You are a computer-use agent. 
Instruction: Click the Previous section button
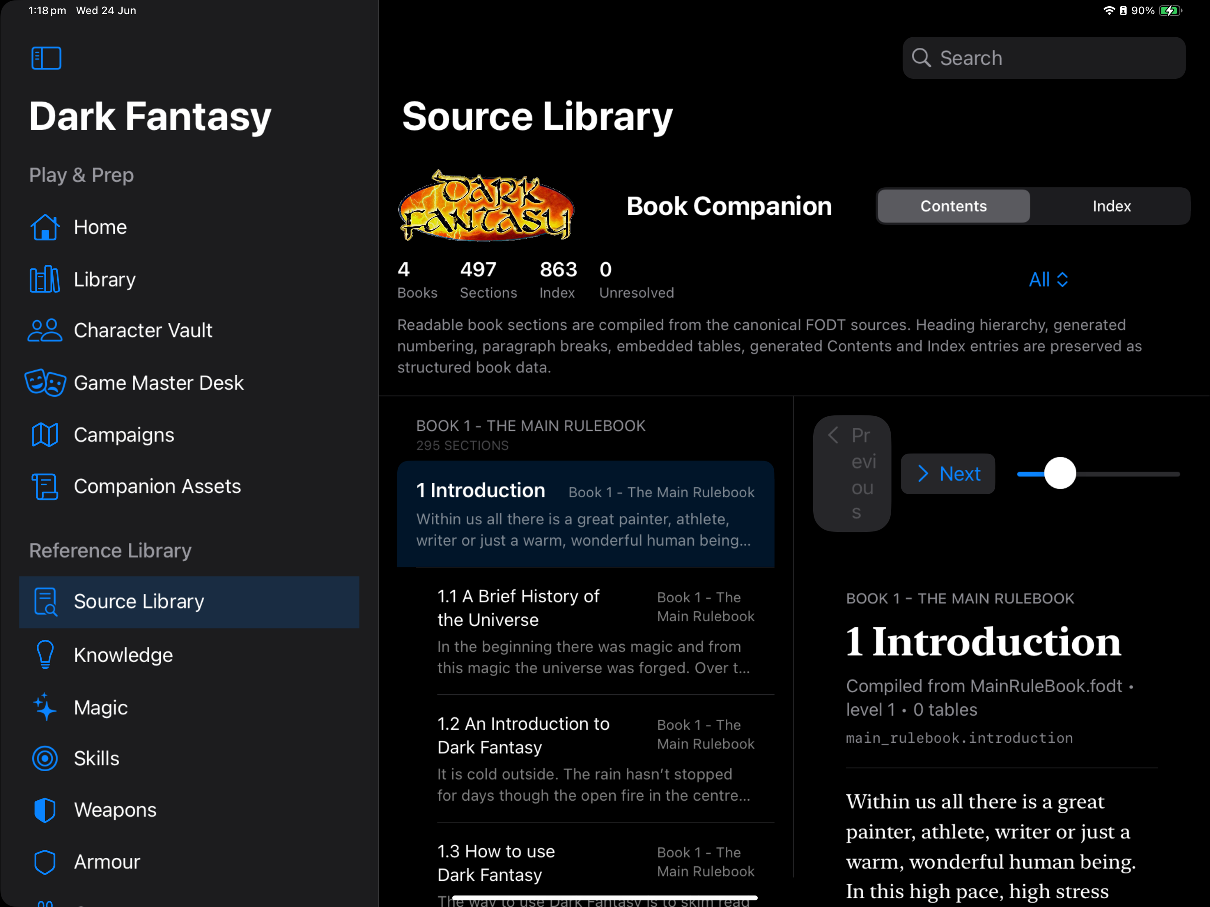[x=852, y=474]
